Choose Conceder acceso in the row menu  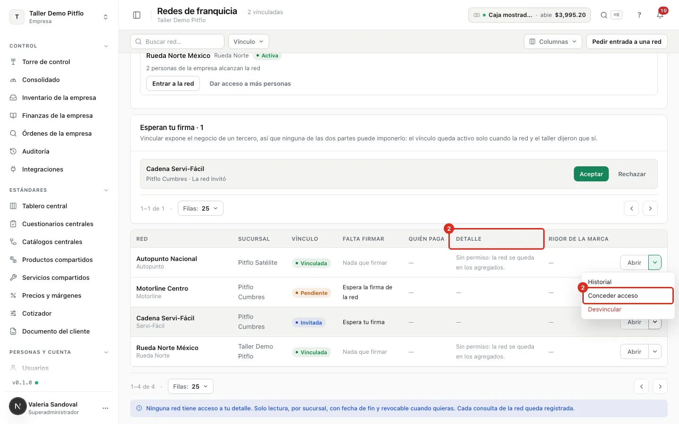[x=628, y=295]
